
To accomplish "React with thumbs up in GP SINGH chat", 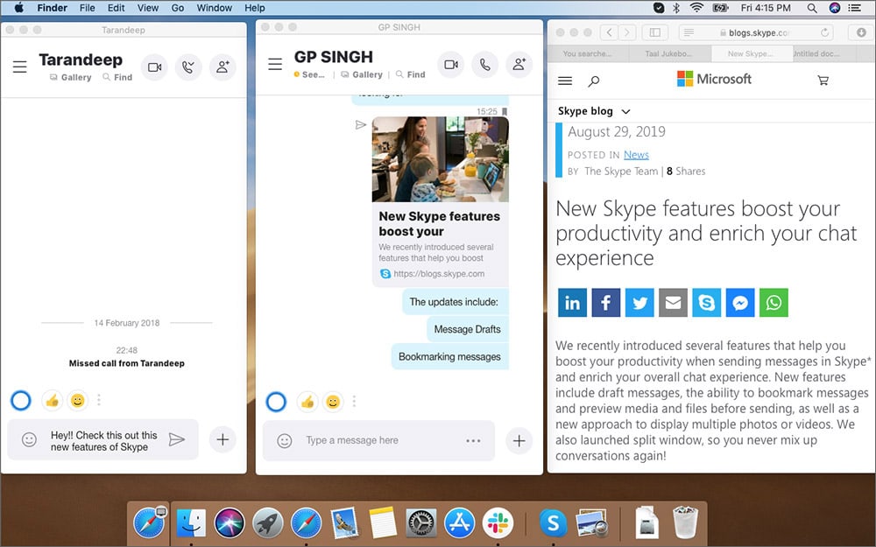I will [307, 400].
